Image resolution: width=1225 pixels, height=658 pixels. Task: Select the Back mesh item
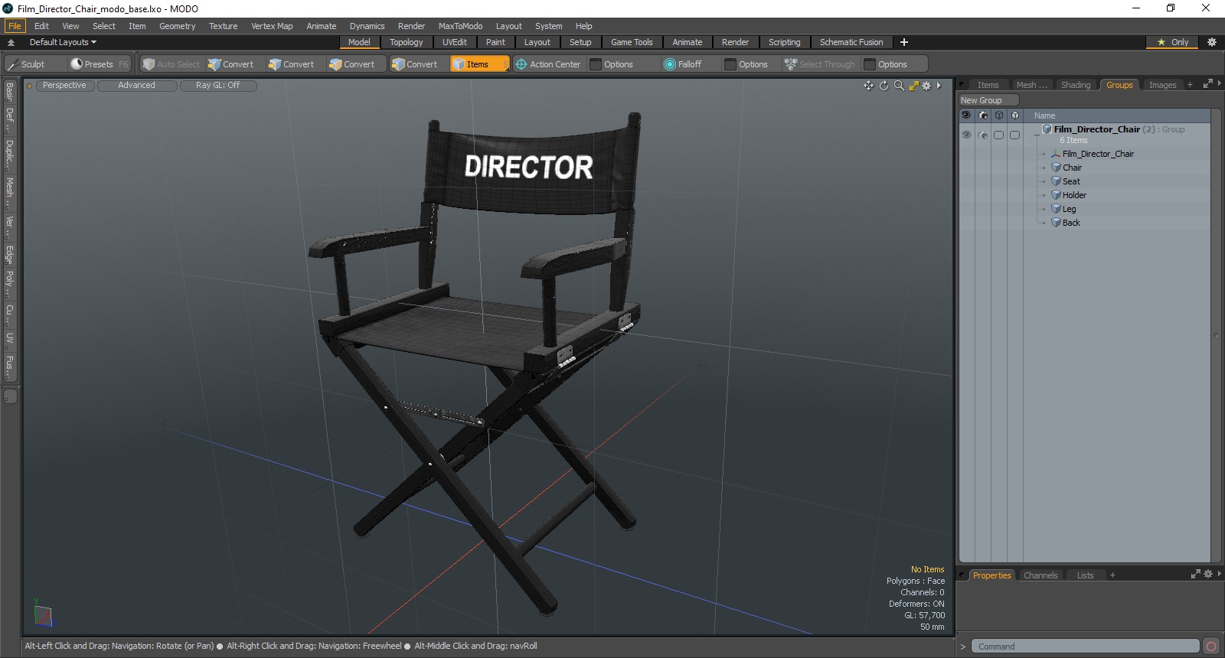[1070, 223]
